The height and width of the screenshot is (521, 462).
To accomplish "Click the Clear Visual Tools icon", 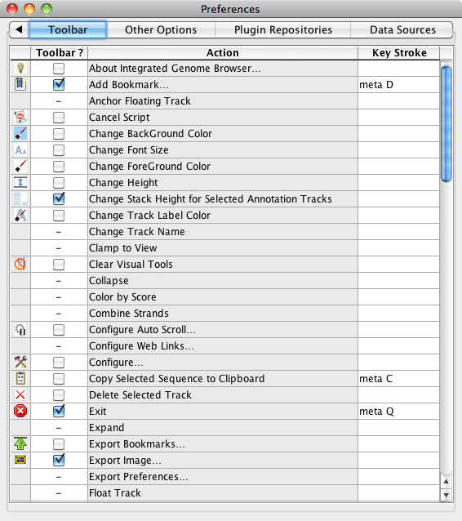I will [20, 264].
